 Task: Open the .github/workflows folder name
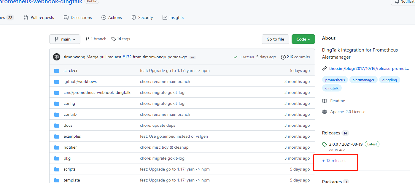coord(80,81)
